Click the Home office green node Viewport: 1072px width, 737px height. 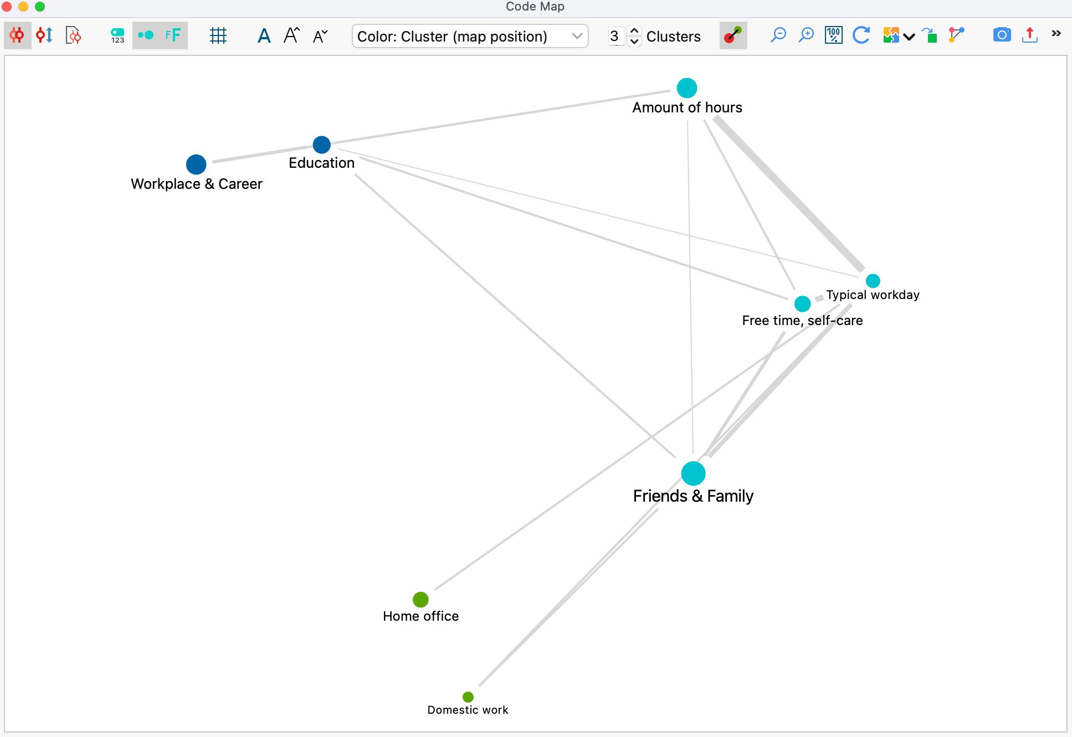[421, 600]
